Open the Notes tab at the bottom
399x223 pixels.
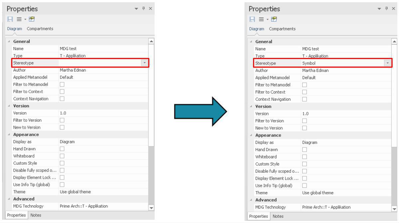point(35,215)
